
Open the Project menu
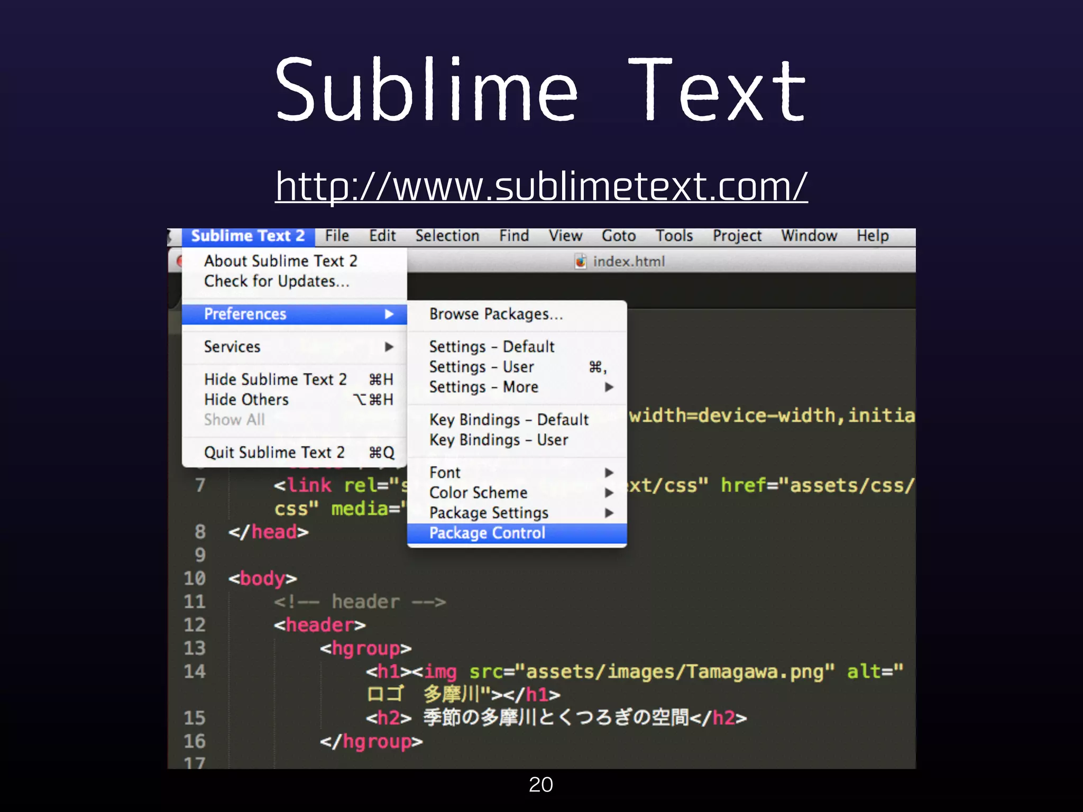pos(737,236)
